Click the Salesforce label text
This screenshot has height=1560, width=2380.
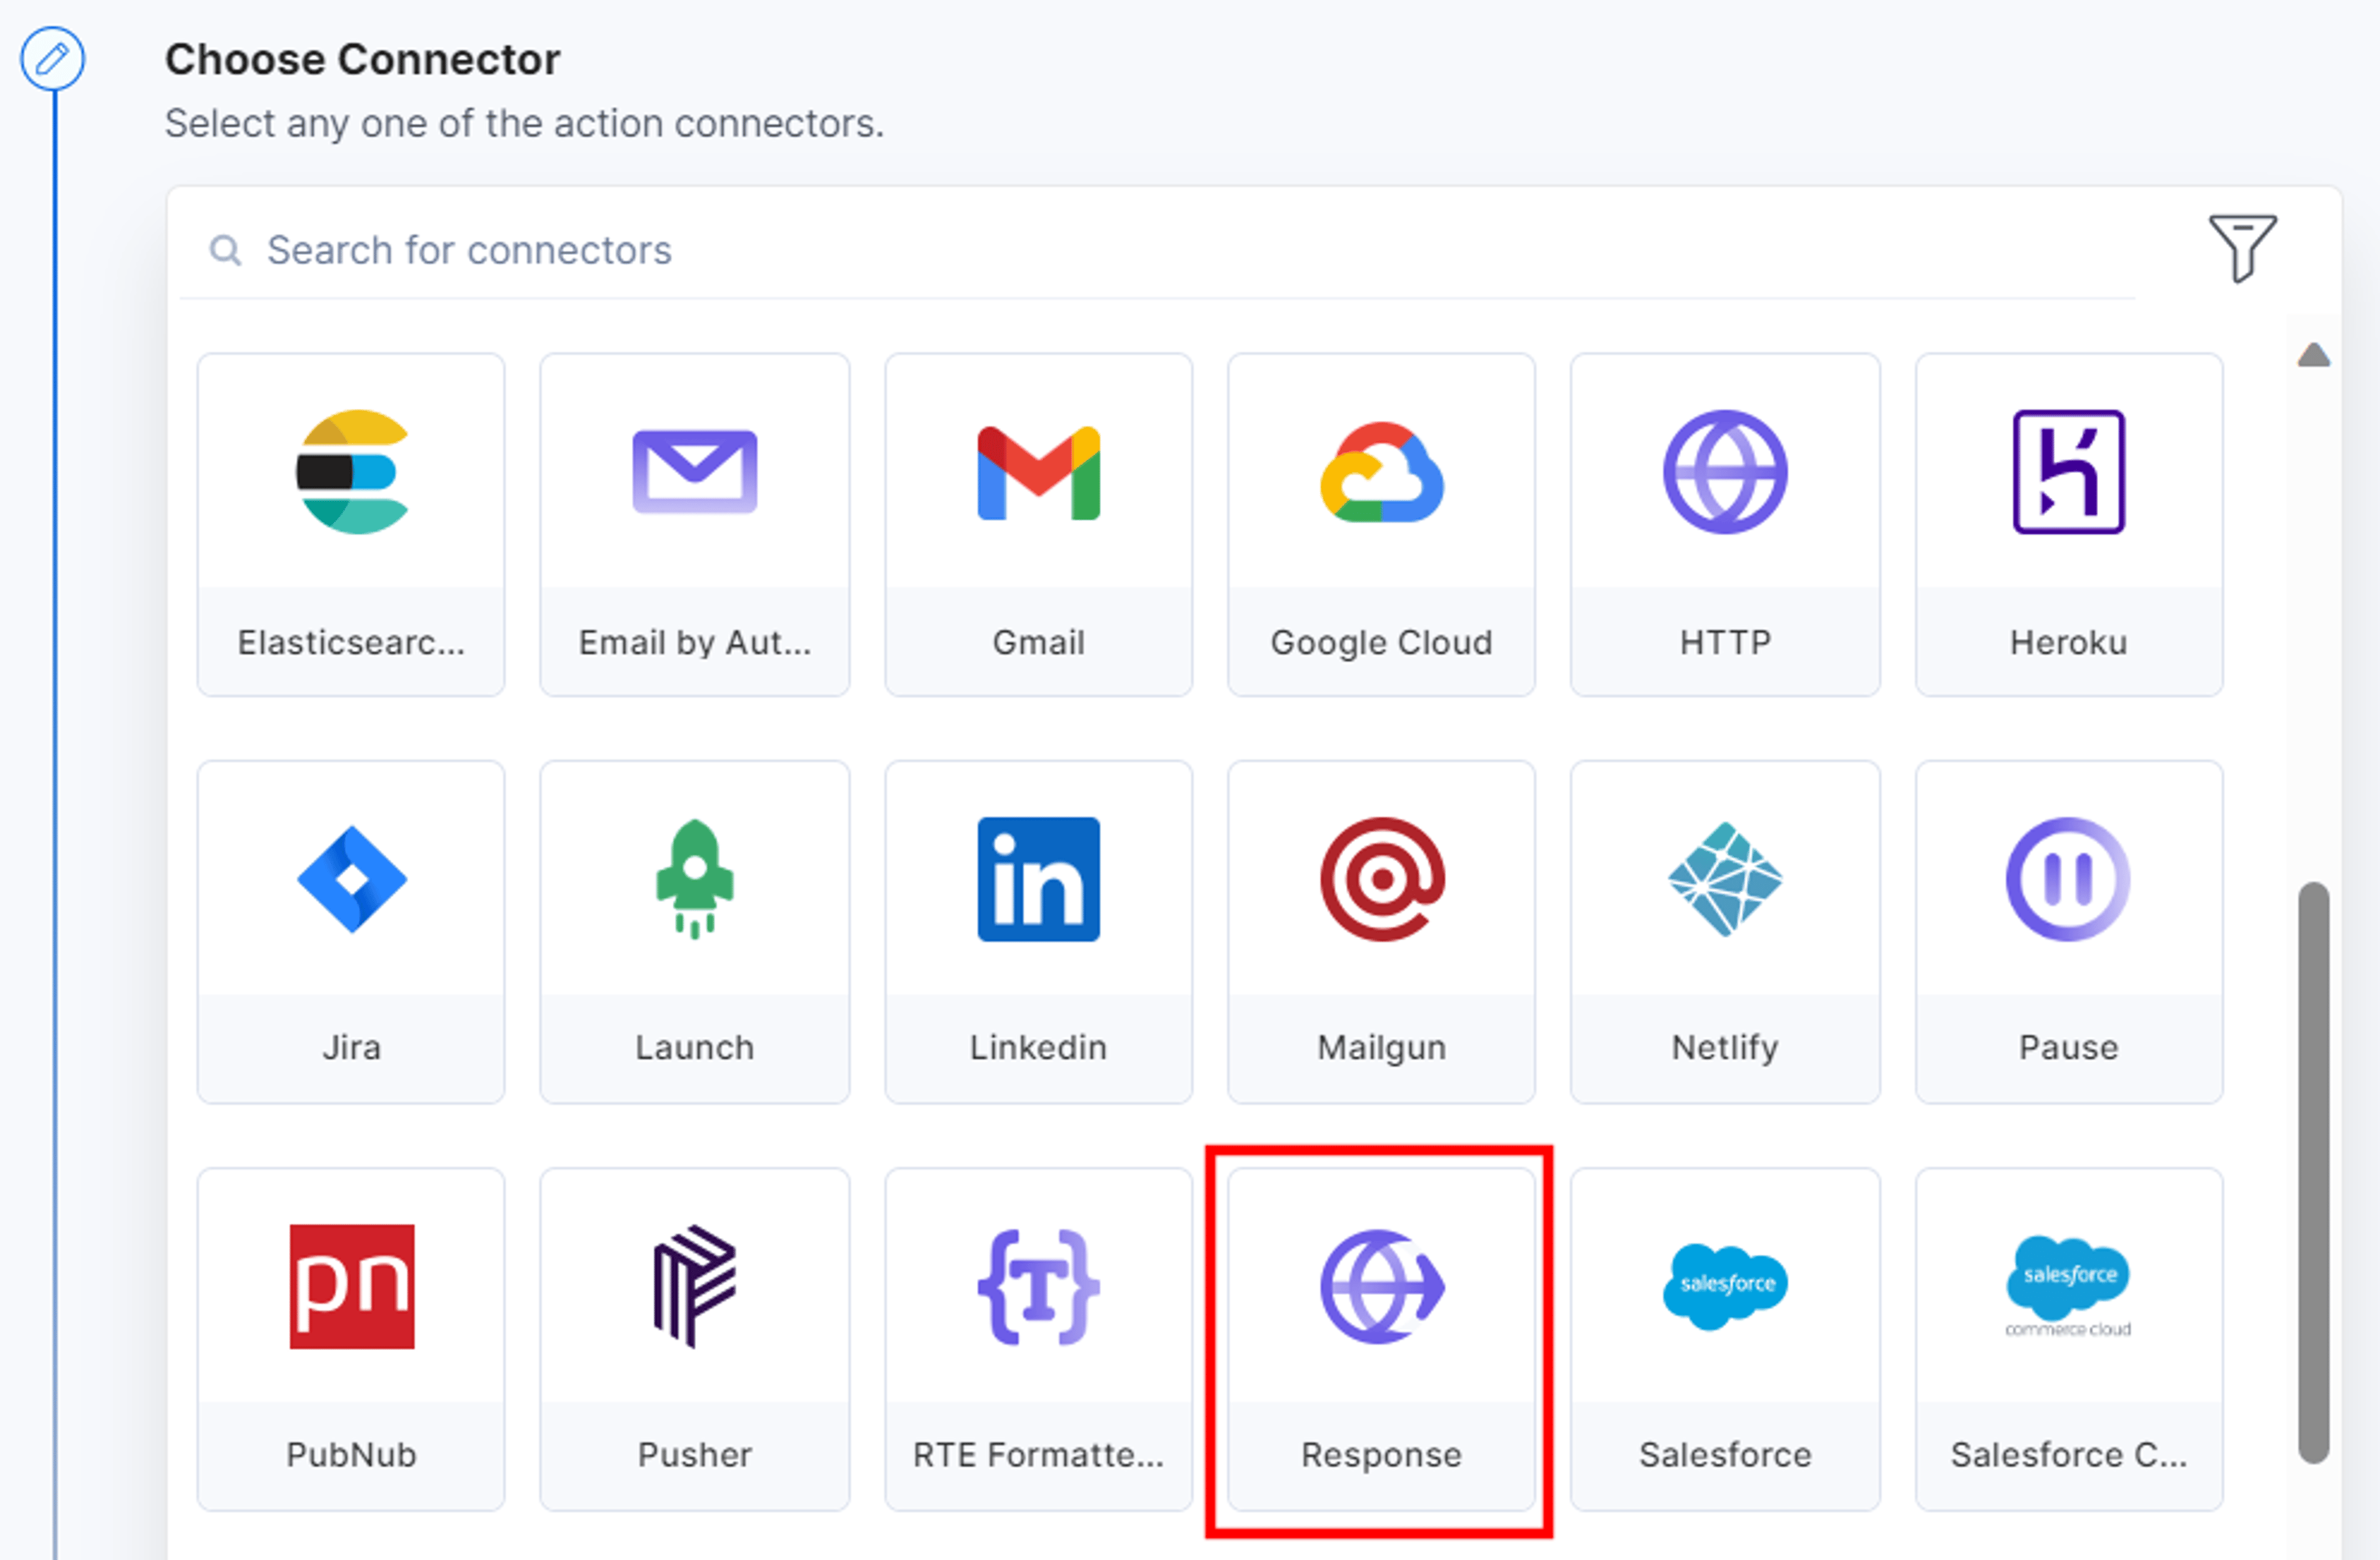coord(1725,1454)
